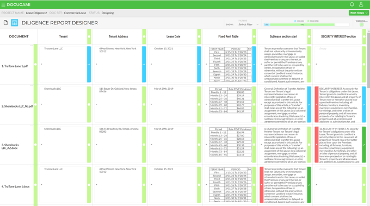Click the MACHINE legend swatch
370x206 pixels.
308,21
